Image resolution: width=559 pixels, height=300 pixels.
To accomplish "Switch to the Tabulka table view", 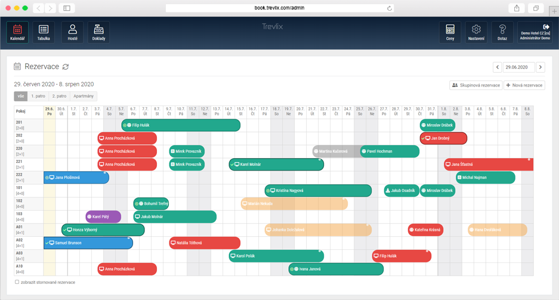I will pos(44,32).
